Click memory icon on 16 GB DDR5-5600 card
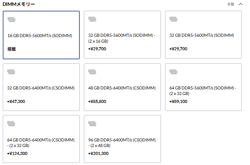The height and width of the screenshot is (165, 250). 11,19
